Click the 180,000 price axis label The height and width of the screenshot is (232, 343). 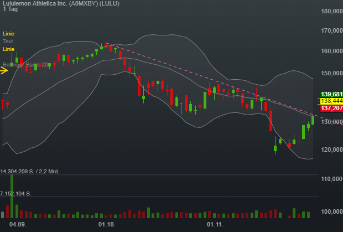(332, 11)
